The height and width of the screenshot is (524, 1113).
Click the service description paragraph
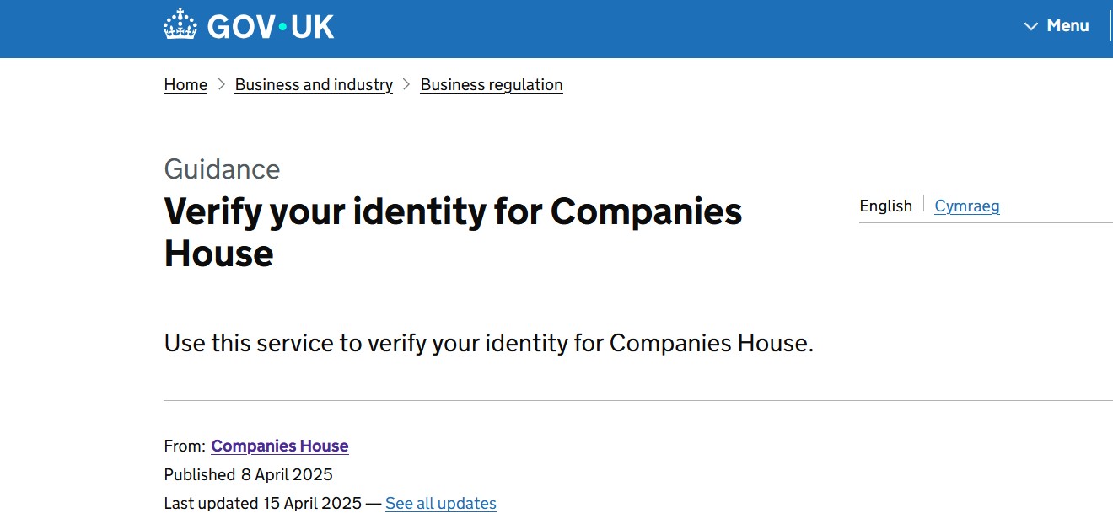click(489, 344)
